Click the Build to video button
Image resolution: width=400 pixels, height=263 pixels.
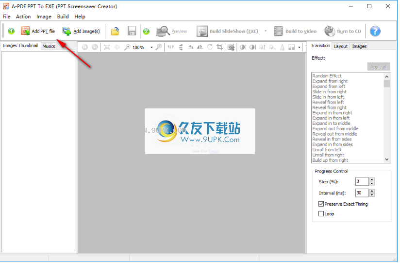point(295,31)
